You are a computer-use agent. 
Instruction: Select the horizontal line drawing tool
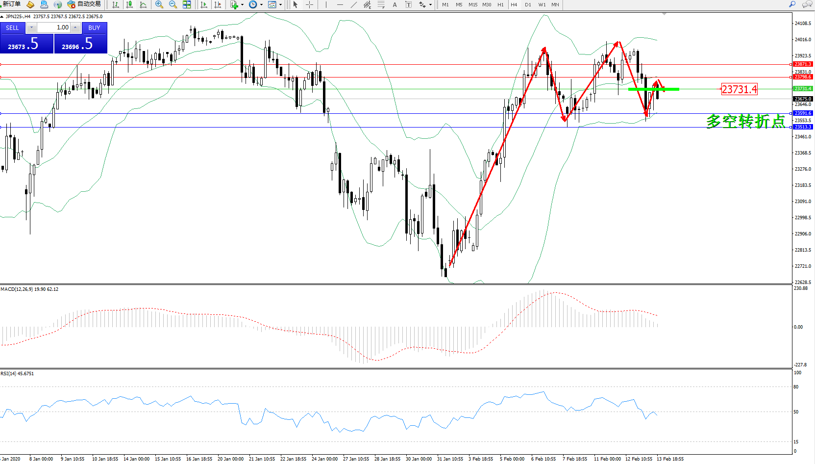coord(340,4)
